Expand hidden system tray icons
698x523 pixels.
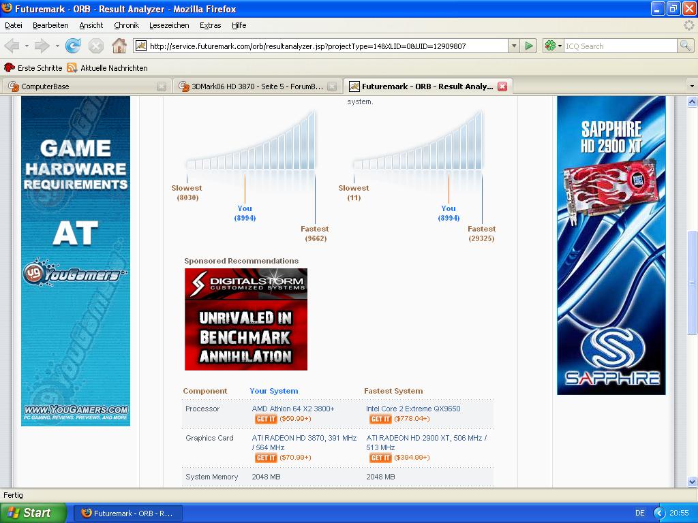coord(659,513)
